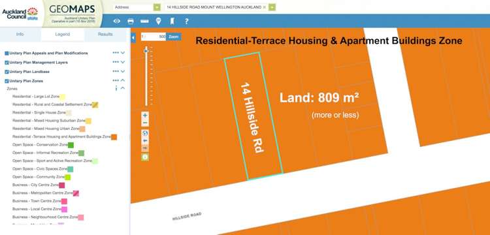Click the Open Space Community Zone swatch
The image size is (490, 235).
click(x=67, y=178)
